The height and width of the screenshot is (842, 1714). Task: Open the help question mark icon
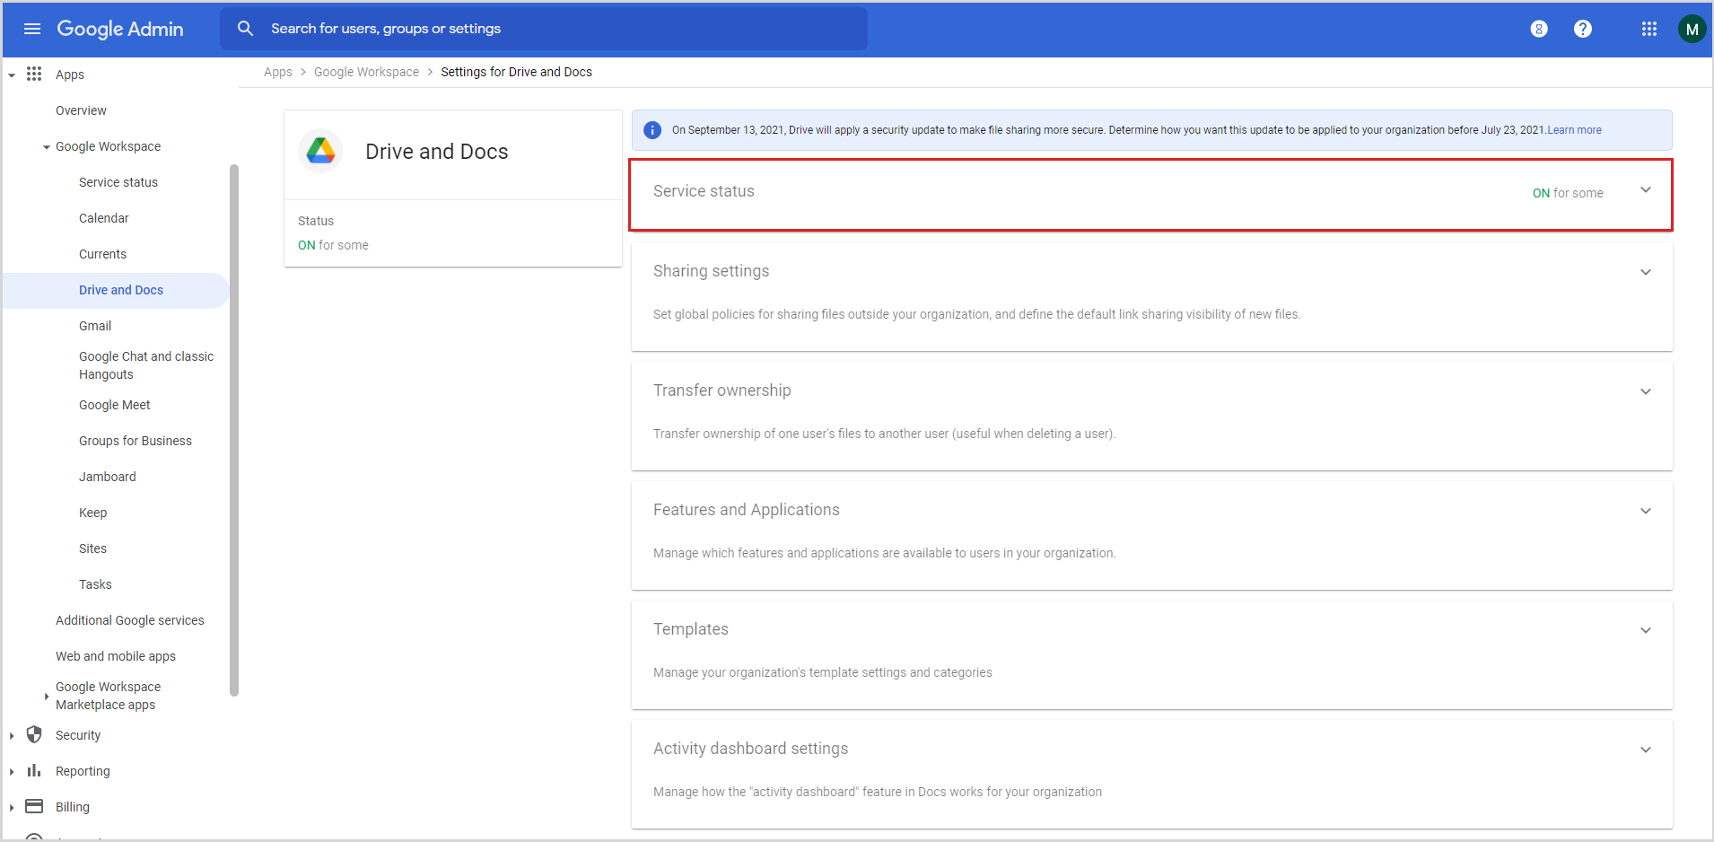point(1582,28)
